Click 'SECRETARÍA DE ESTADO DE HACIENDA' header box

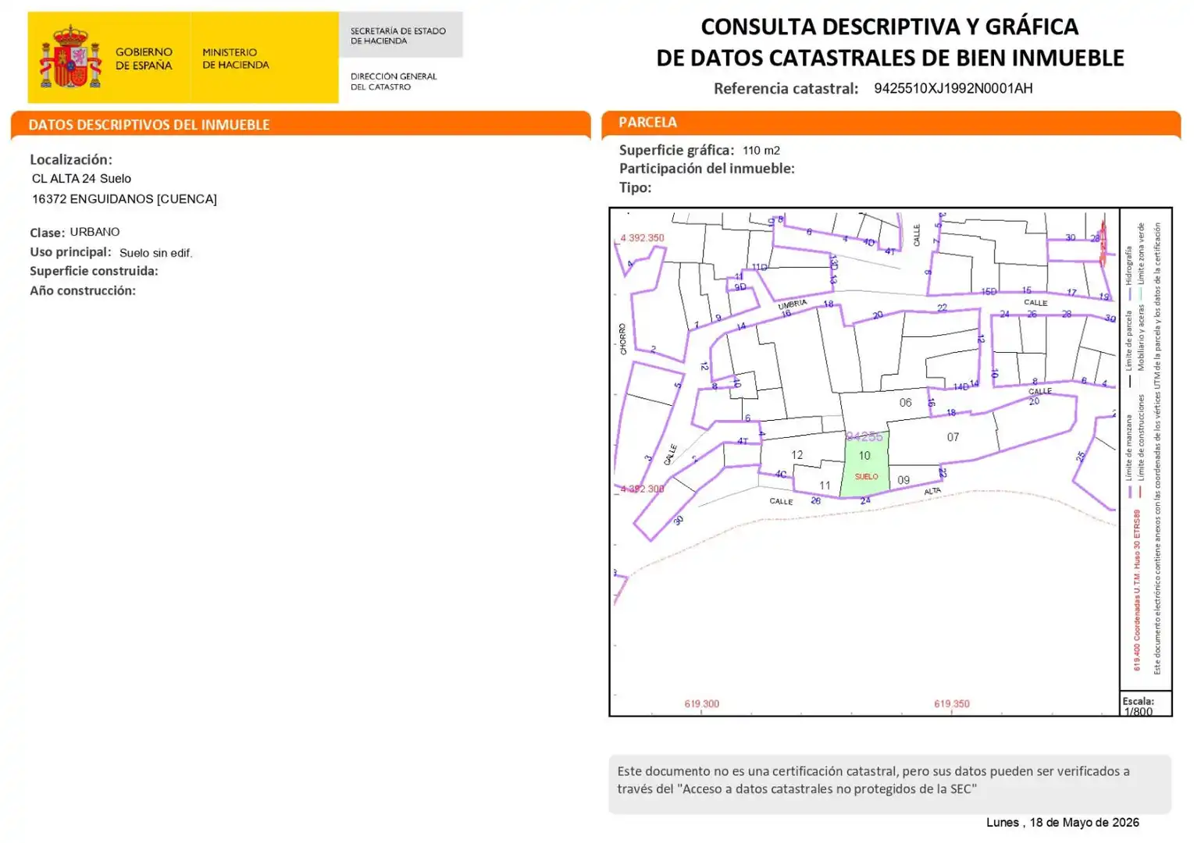pos(401,35)
